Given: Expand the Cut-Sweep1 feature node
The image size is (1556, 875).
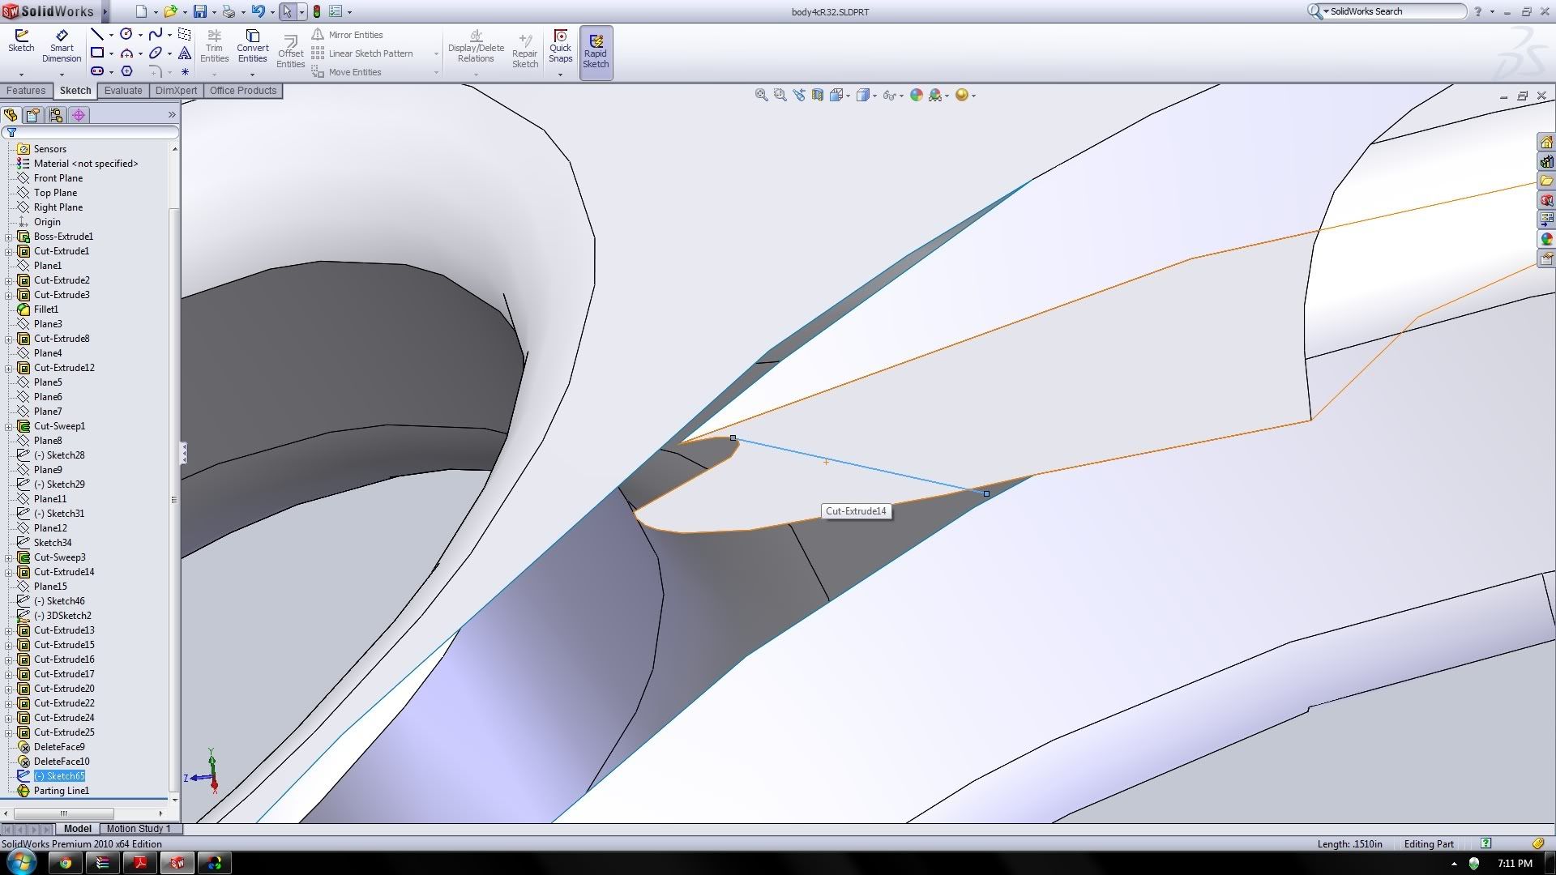Looking at the screenshot, I should pyautogui.click(x=9, y=426).
